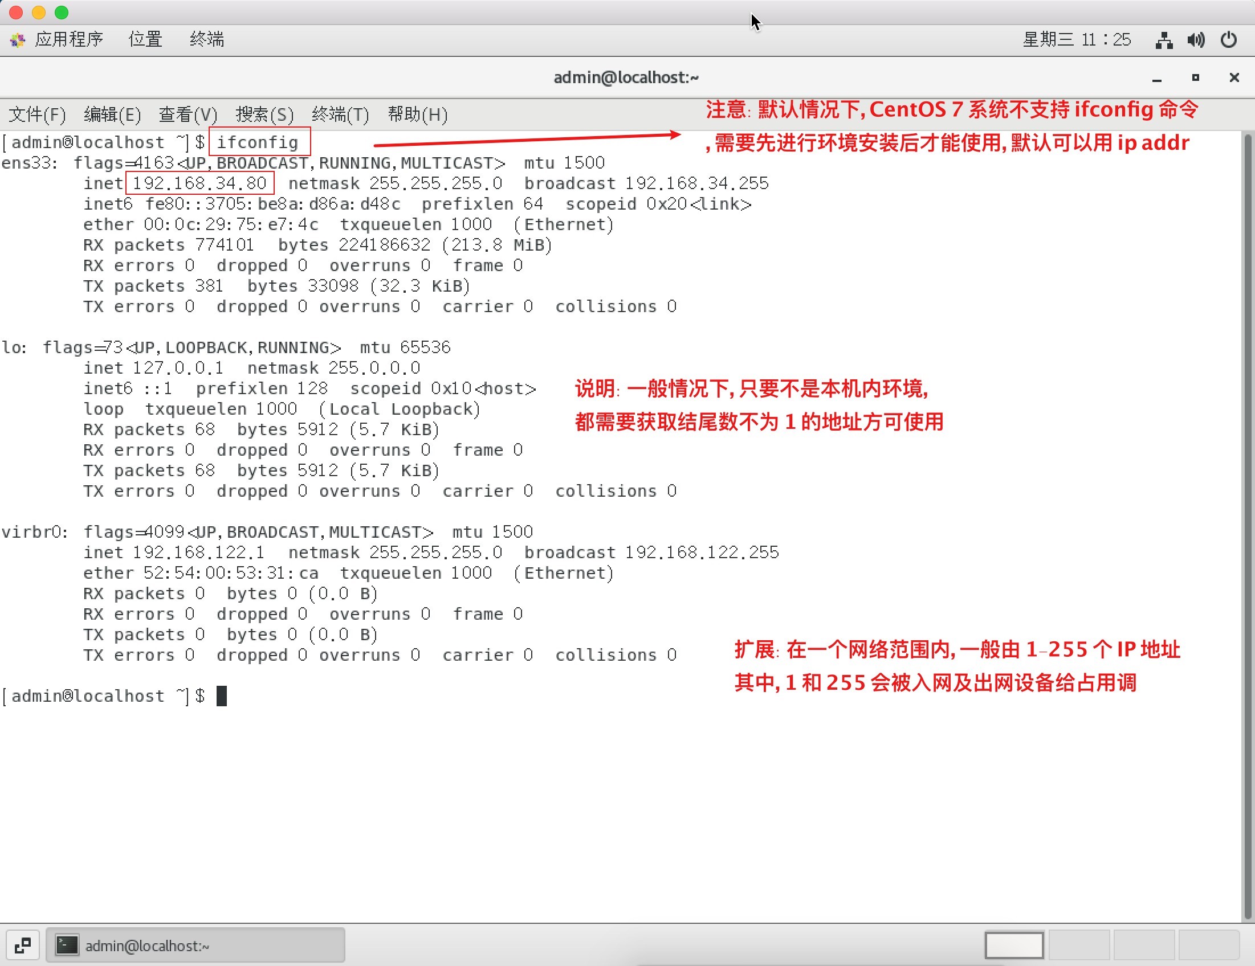Click the network connection icon in top panel

pyautogui.click(x=1164, y=40)
